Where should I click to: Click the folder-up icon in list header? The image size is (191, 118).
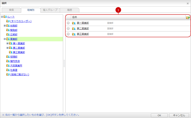pos(188,17)
